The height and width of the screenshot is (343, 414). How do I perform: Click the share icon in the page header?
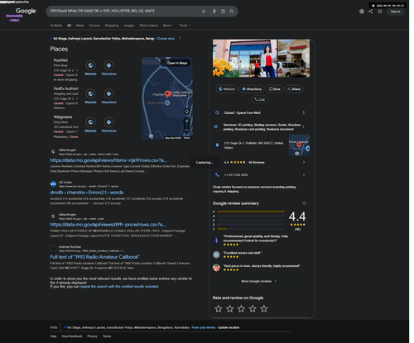(371, 12)
